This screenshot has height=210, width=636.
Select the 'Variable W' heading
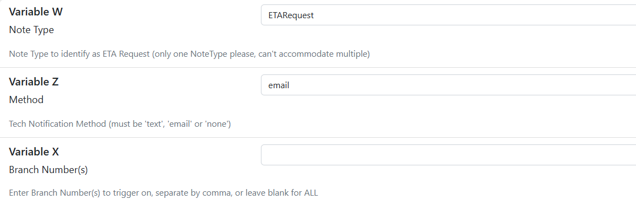tap(36, 12)
